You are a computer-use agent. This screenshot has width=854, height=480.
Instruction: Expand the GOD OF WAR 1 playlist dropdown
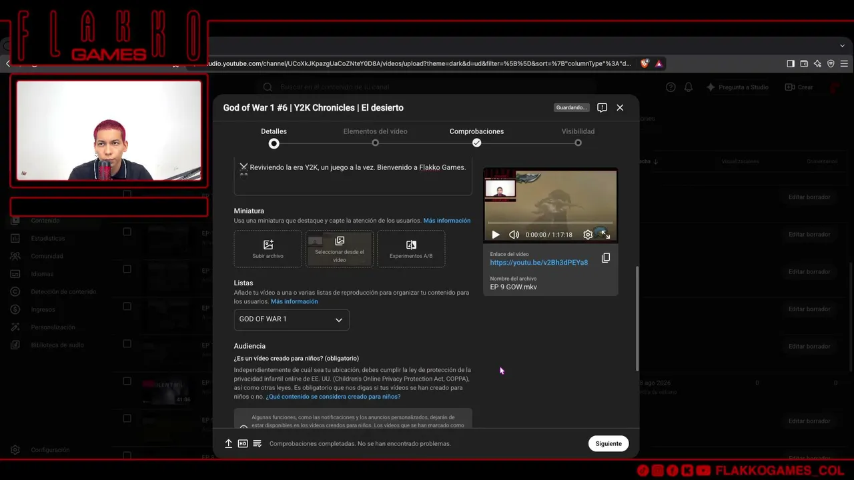pyautogui.click(x=292, y=319)
